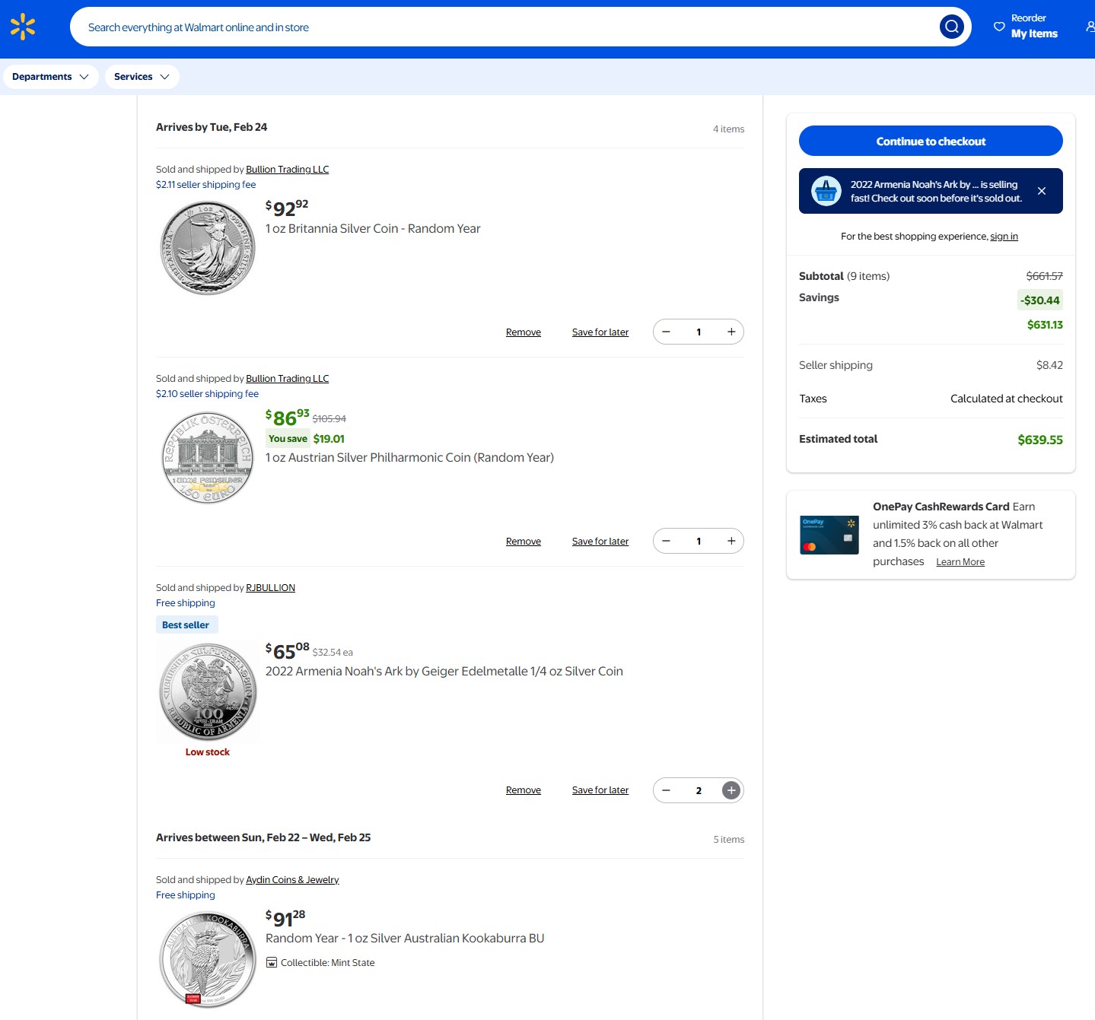Click Learn More for OnePay card
This screenshot has width=1095, height=1020.
[960, 562]
